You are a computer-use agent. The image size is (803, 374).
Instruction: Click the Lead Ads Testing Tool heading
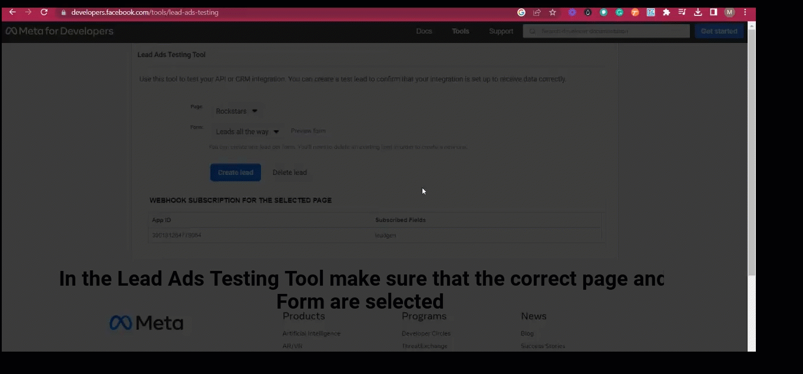pos(171,55)
